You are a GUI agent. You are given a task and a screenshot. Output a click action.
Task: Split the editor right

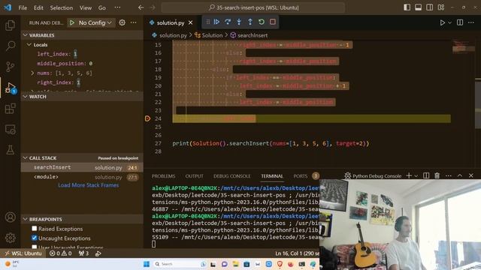(x=460, y=22)
